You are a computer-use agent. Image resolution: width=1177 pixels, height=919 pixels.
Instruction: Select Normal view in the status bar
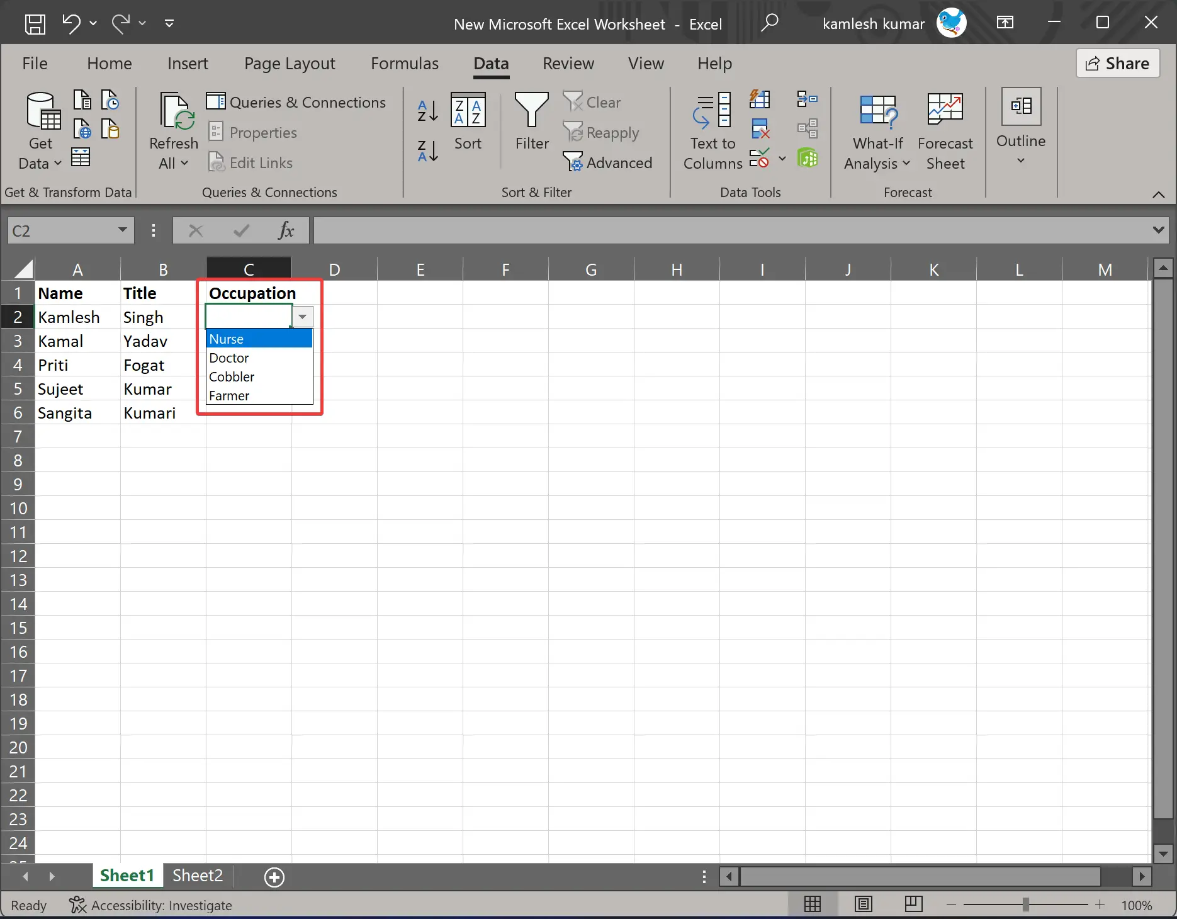click(x=813, y=905)
